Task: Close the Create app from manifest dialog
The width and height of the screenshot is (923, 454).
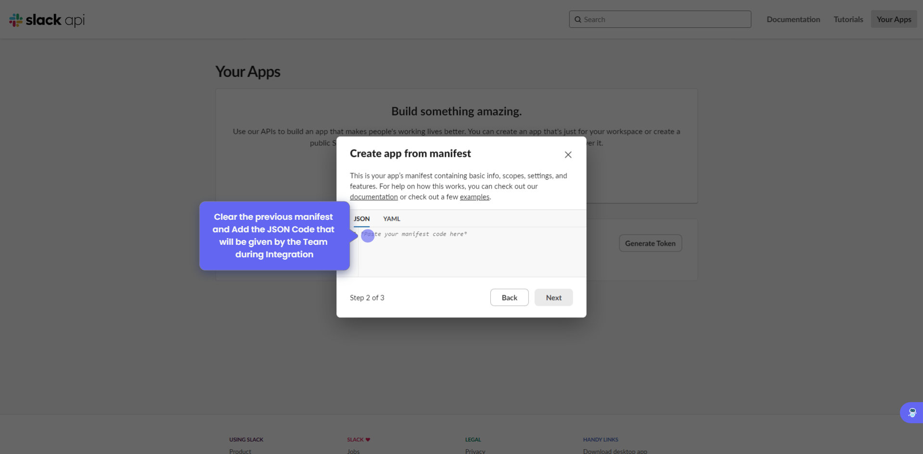Action: (568, 154)
